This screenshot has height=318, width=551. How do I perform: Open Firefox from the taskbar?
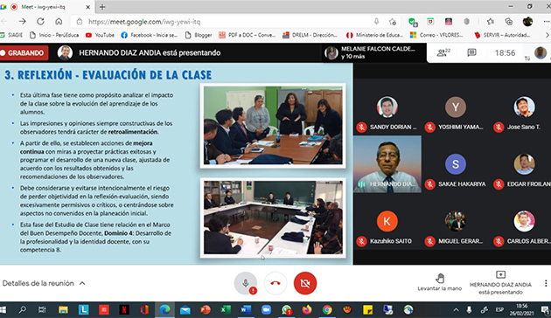click(307, 309)
